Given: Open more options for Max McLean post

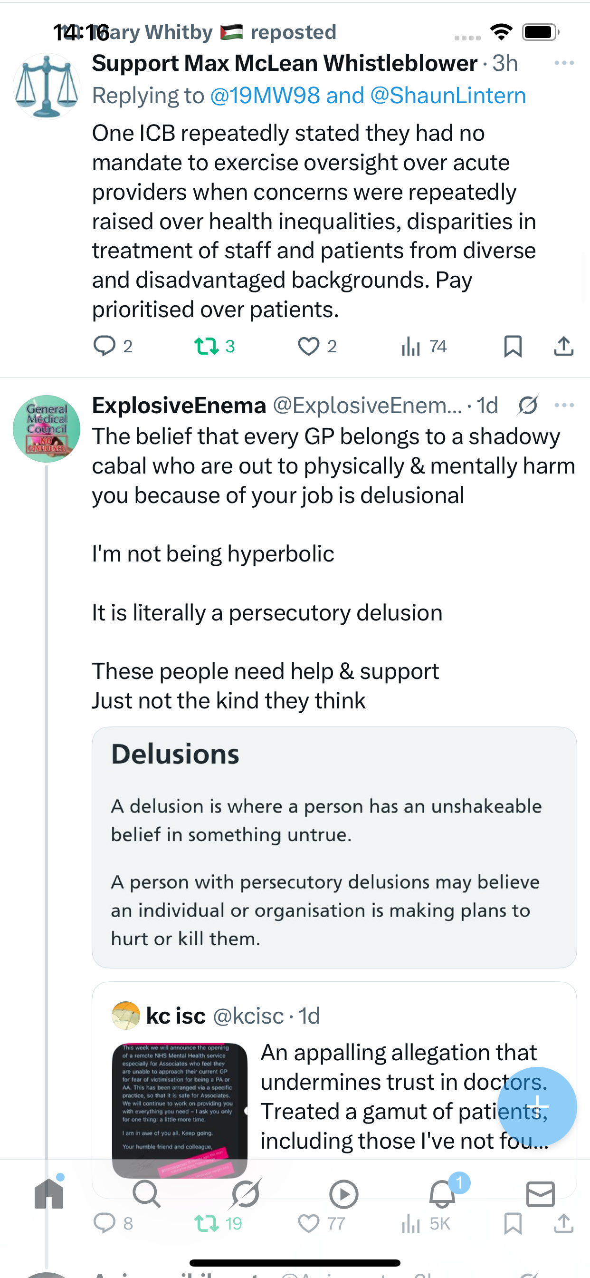Looking at the screenshot, I should tap(564, 63).
